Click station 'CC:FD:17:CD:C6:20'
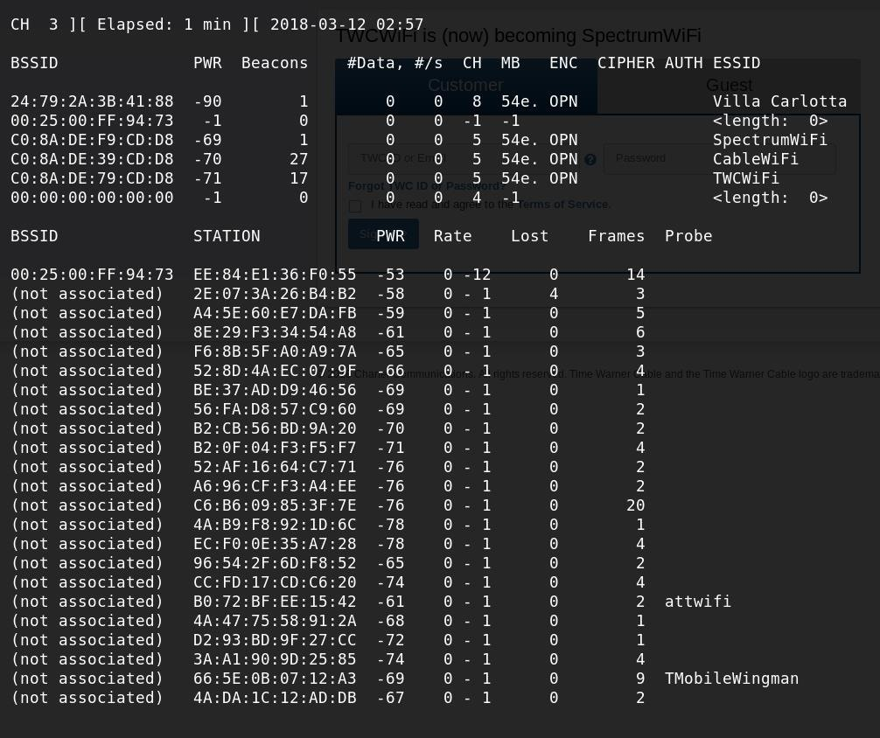The image size is (880, 738). pyautogui.click(x=275, y=582)
